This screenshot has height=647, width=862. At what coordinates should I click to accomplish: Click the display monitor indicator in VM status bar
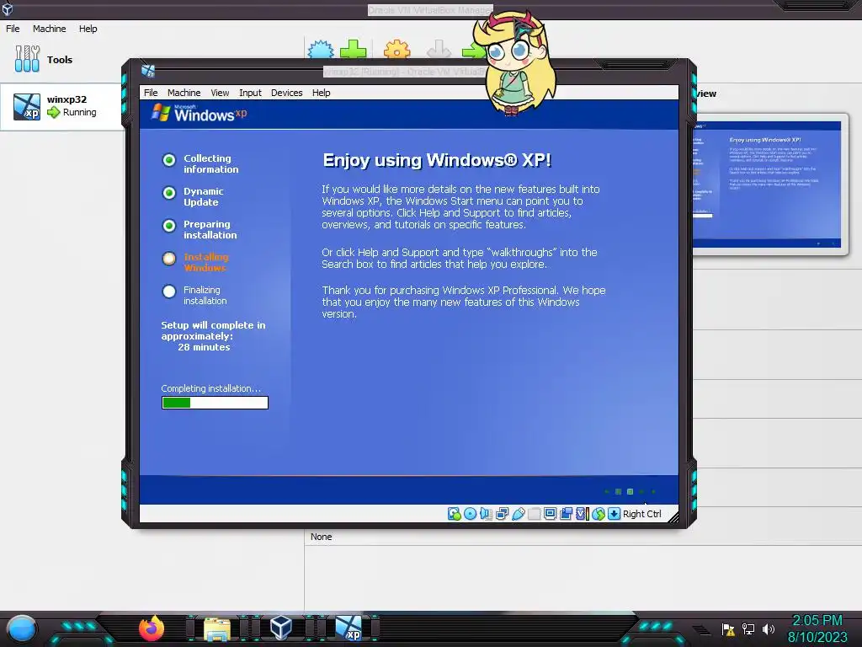[x=550, y=514]
